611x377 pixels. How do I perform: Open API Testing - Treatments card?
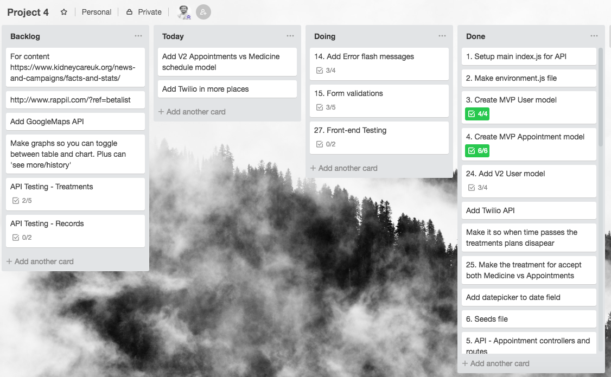coord(75,194)
